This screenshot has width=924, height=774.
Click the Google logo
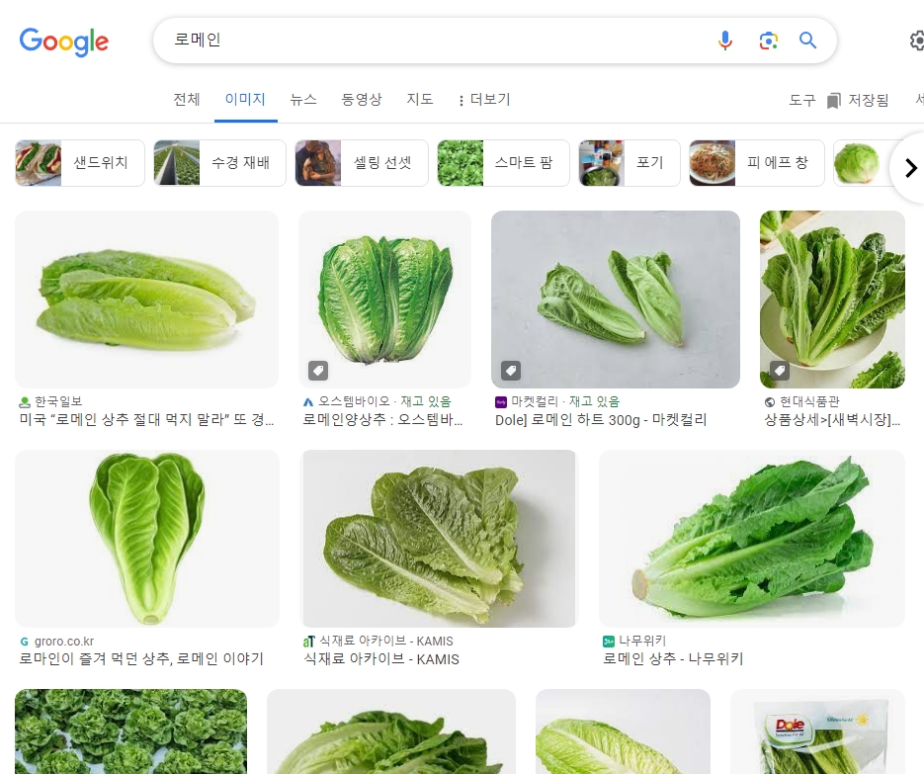coord(63,43)
